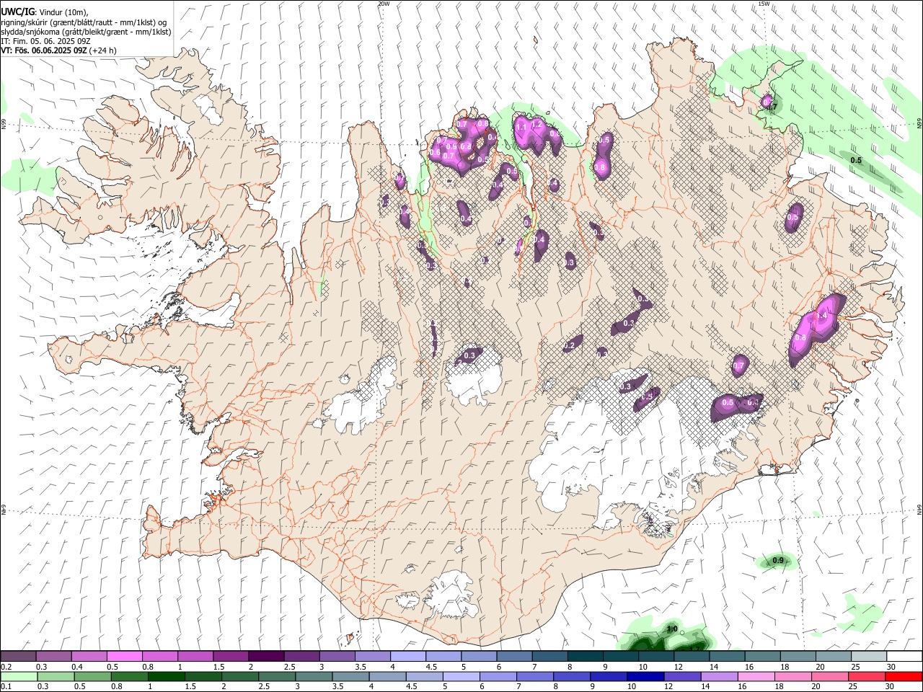Click the '25' label on the upper scale
This screenshot has height=692, width=923.
(855, 667)
